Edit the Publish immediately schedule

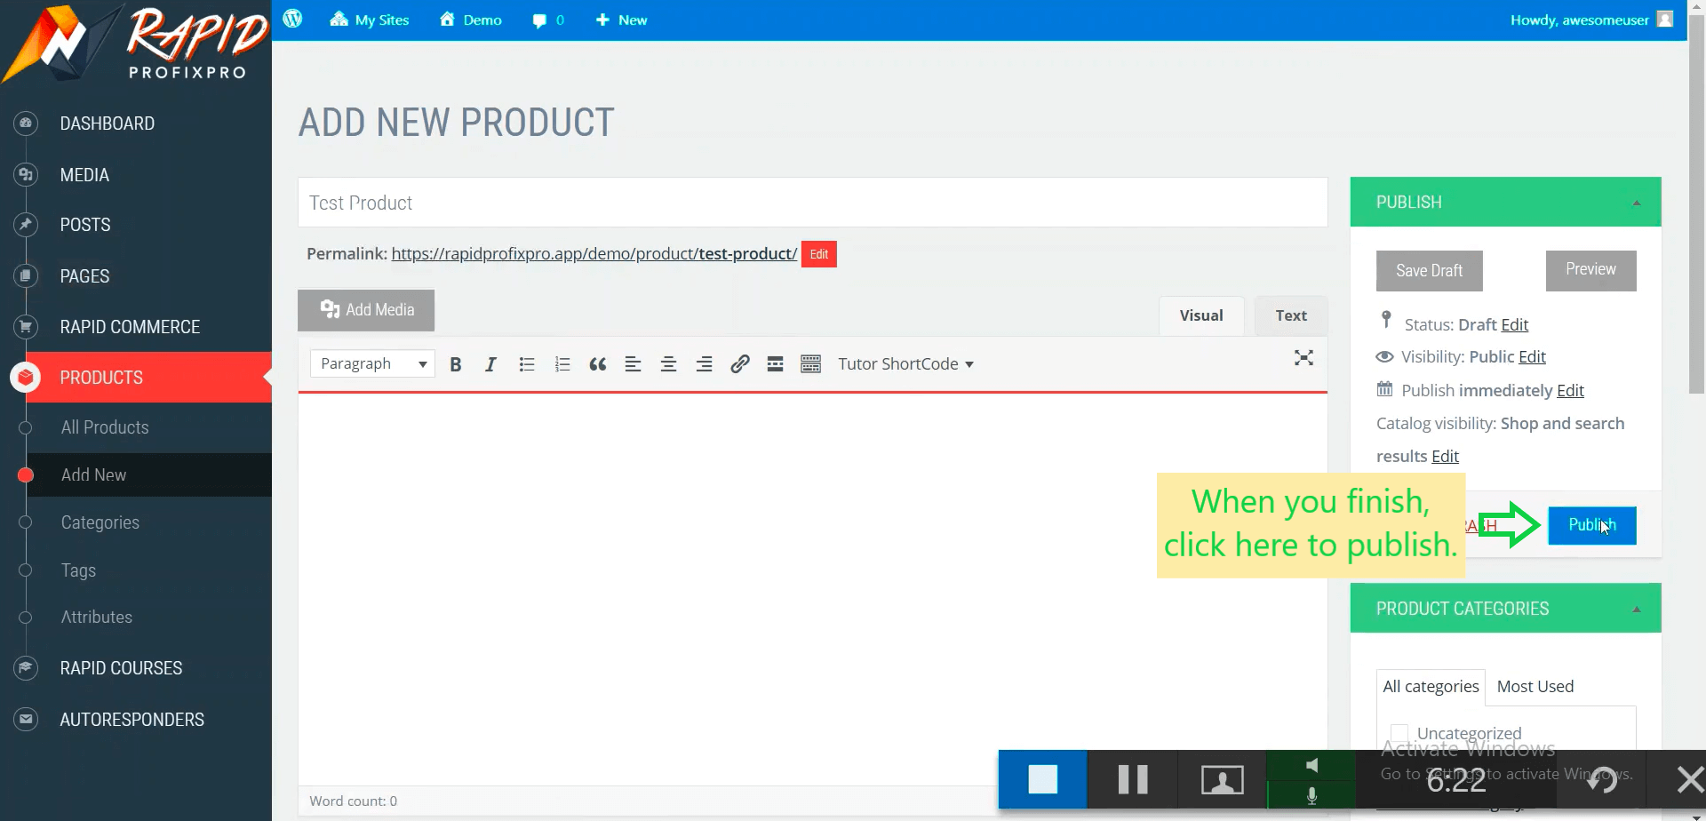point(1570,390)
